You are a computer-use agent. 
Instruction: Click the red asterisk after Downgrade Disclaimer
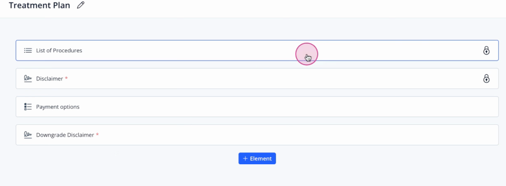[x=98, y=134]
